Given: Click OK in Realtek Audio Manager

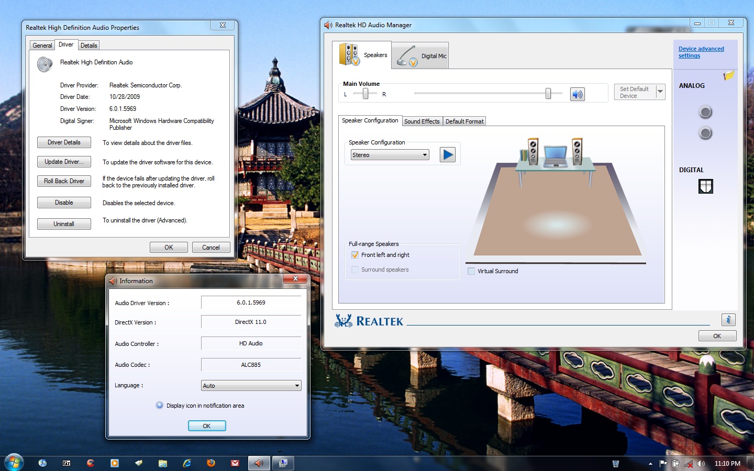Looking at the screenshot, I should (717, 336).
